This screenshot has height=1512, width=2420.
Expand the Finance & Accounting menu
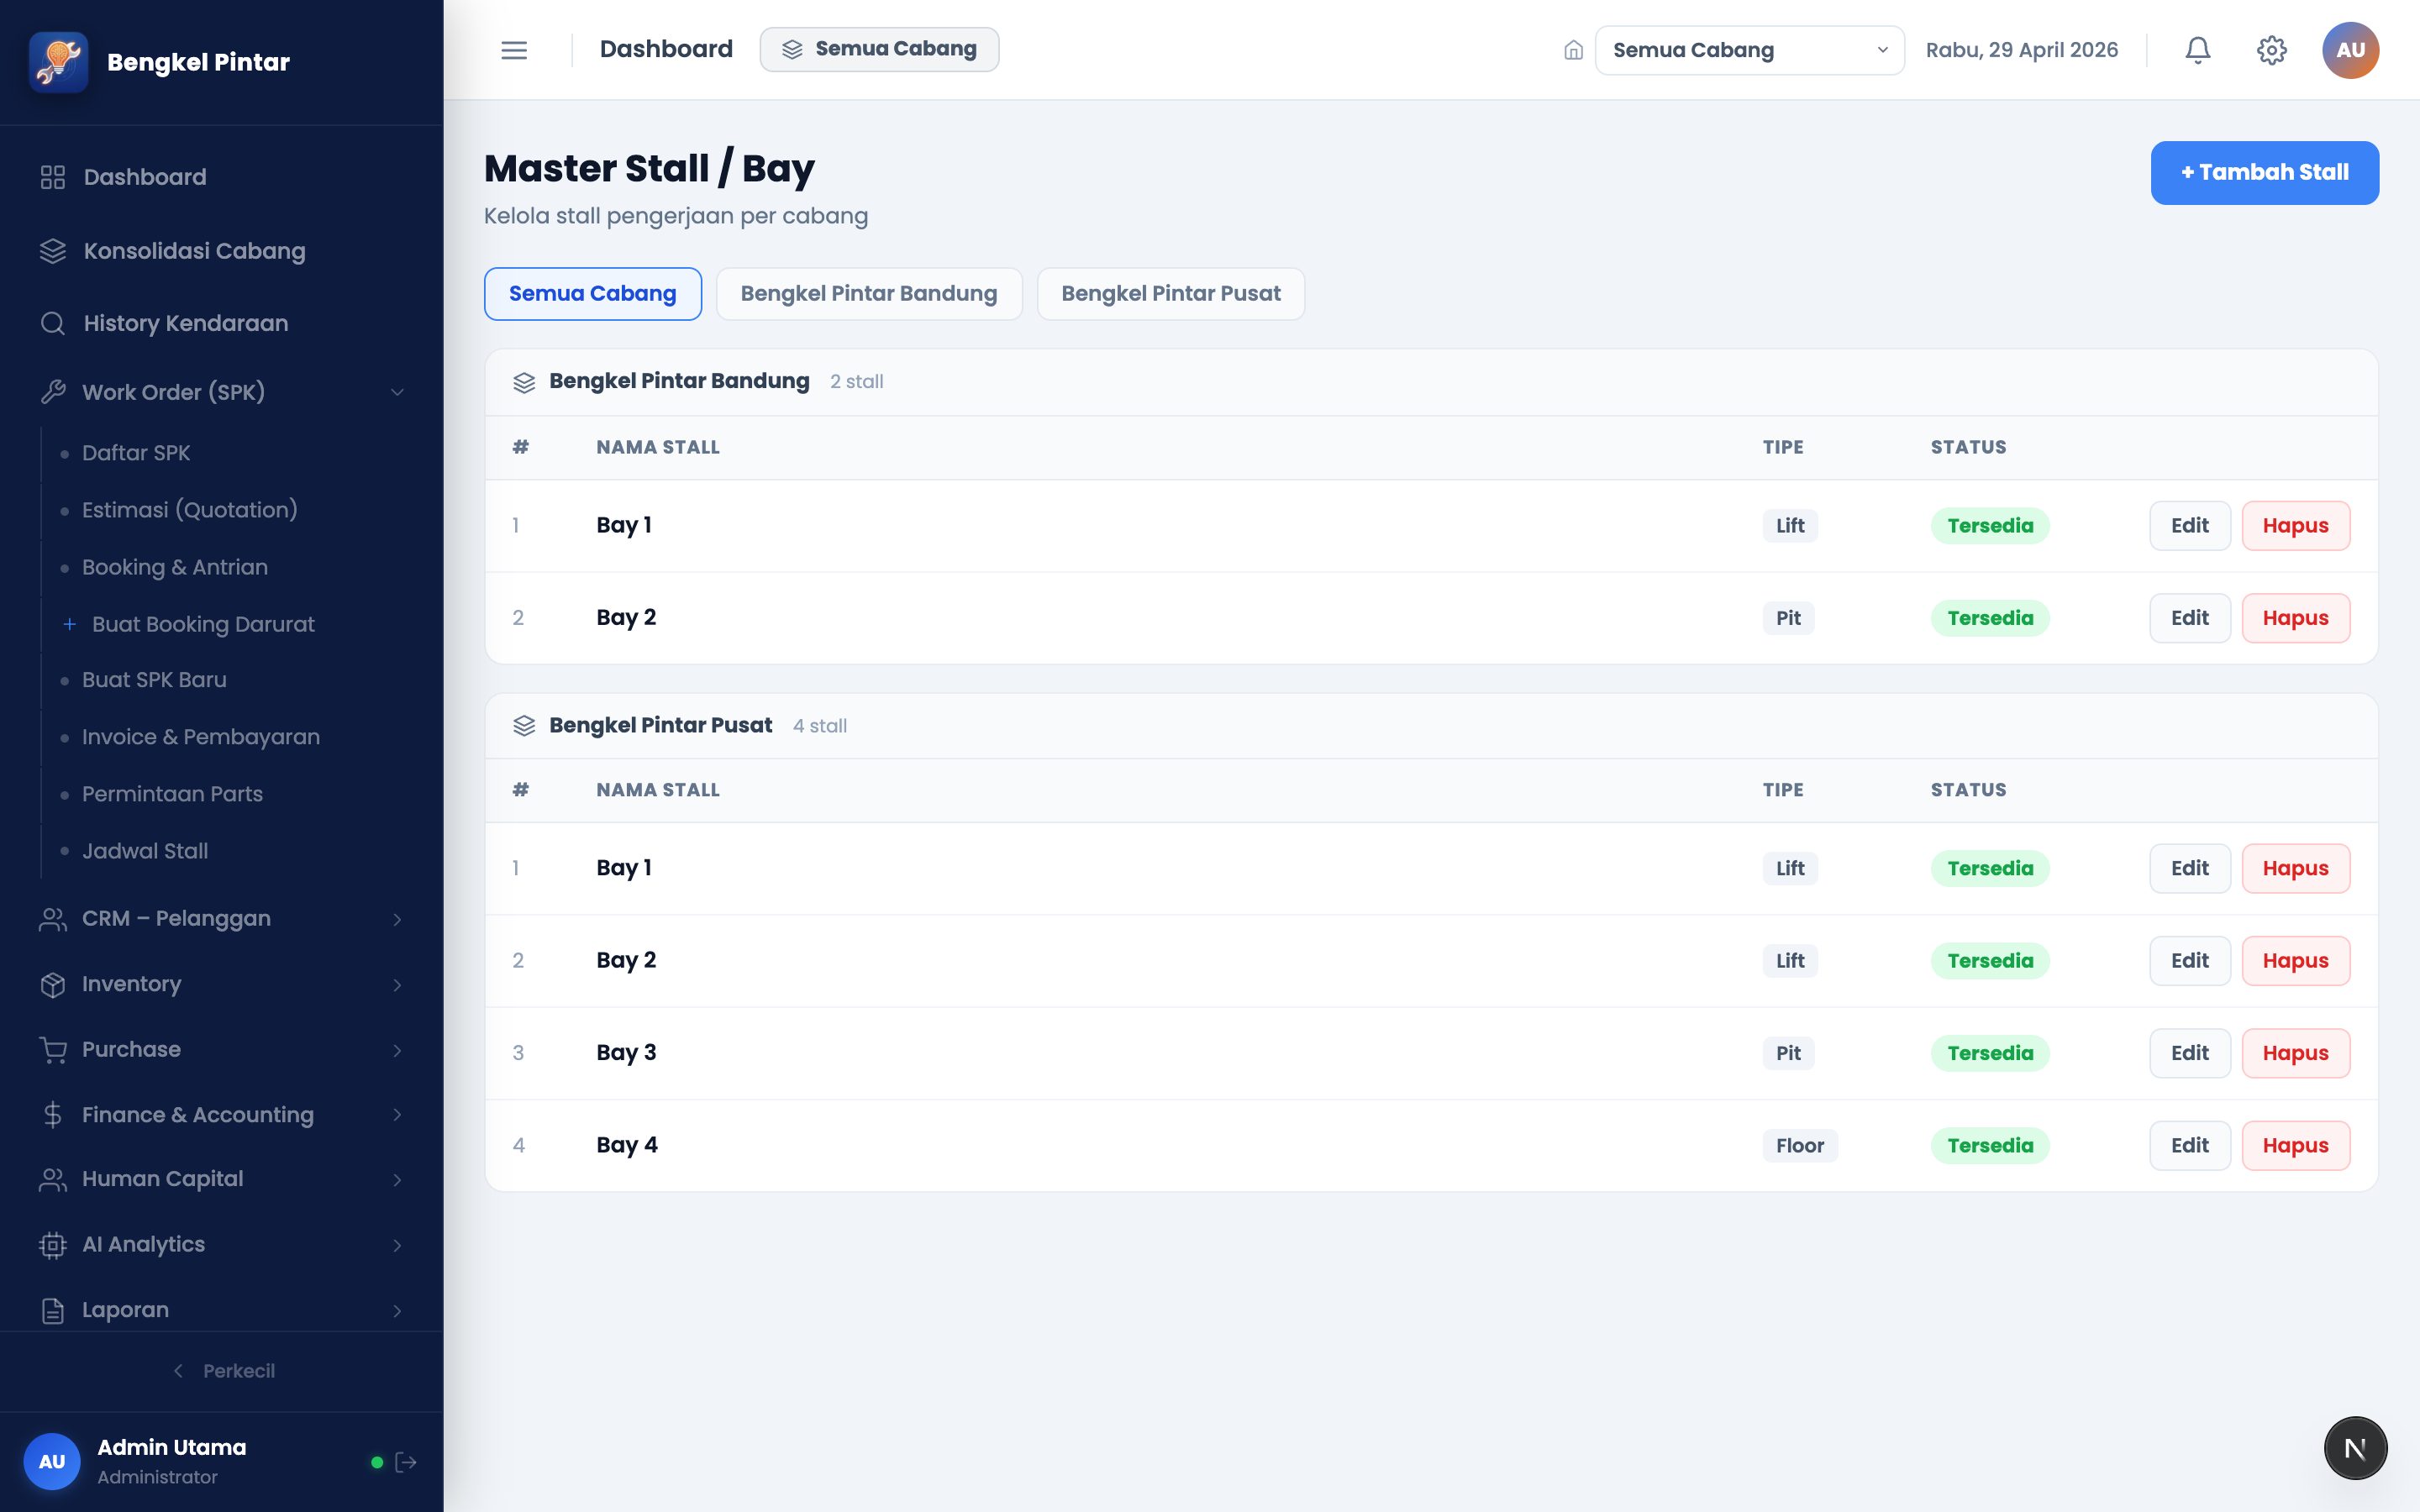pyautogui.click(x=221, y=1114)
